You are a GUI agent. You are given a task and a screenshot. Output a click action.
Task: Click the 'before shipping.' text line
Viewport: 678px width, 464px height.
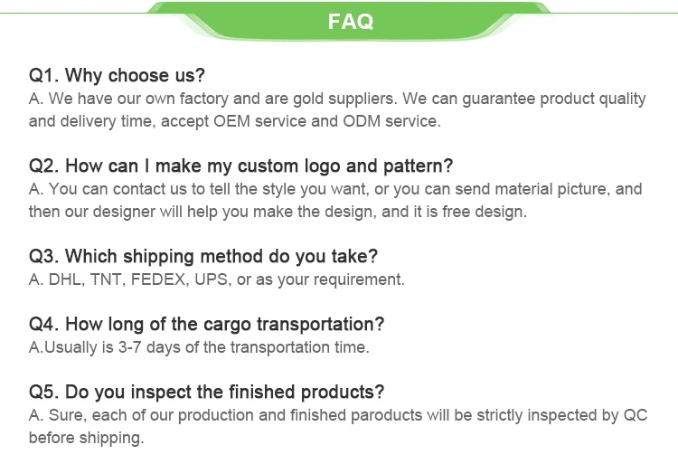[x=87, y=438]
